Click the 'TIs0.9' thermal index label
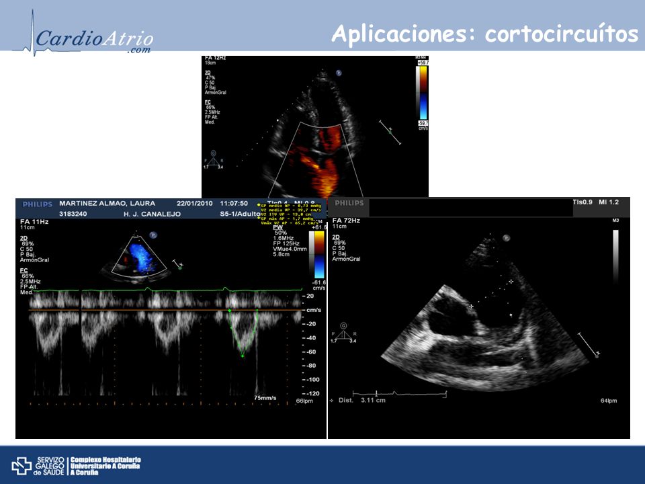The image size is (645, 484). (x=583, y=202)
